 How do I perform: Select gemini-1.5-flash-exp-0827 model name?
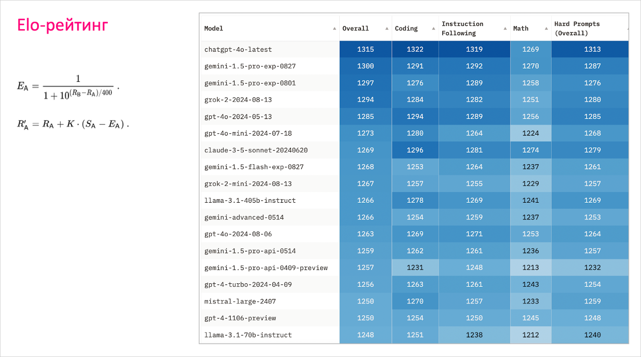pyautogui.click(x=254, y=167)
